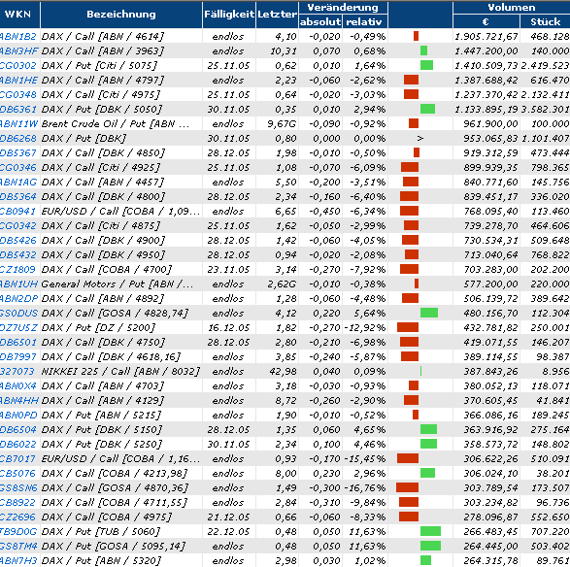Select relative change 5,64%
The width and height of the screenshot is (570, 567).
tap(369, 313)
